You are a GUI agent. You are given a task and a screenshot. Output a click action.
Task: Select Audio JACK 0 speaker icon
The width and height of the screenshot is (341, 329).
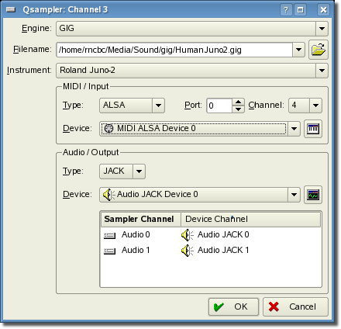(x=187, y=235)
